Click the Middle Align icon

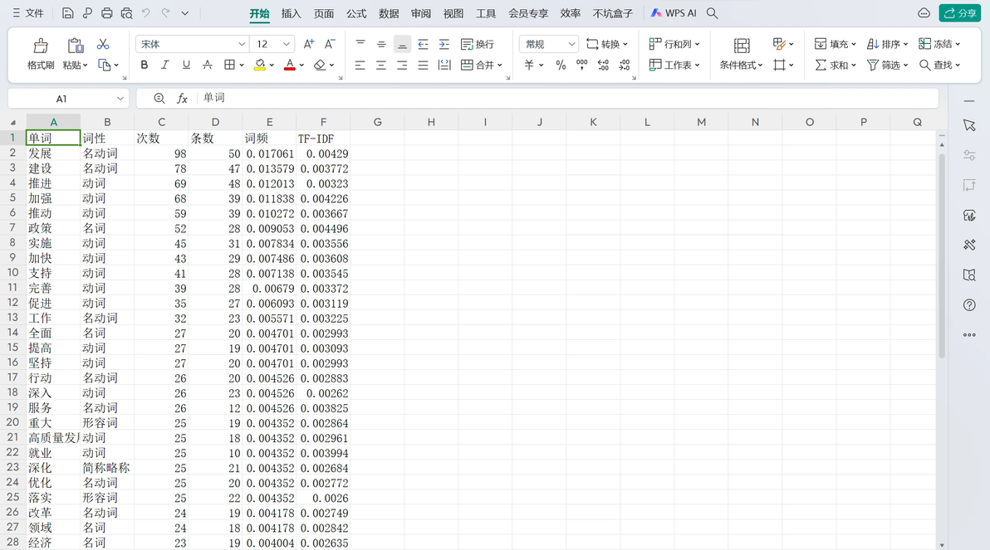(x=381, y=44)
